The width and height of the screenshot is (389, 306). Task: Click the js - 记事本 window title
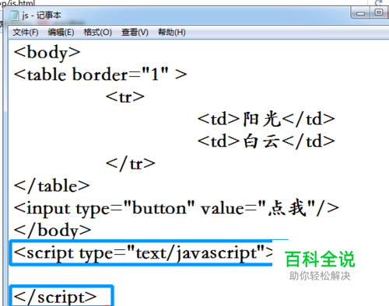click(41, 16)
